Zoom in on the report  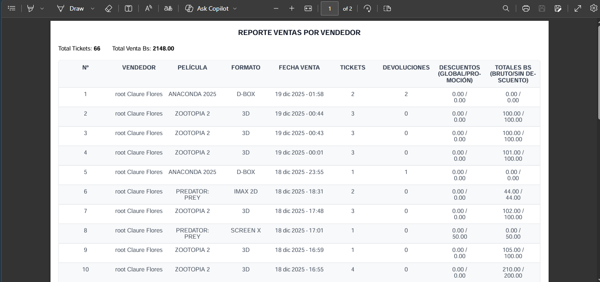click(x=292, y=8)
